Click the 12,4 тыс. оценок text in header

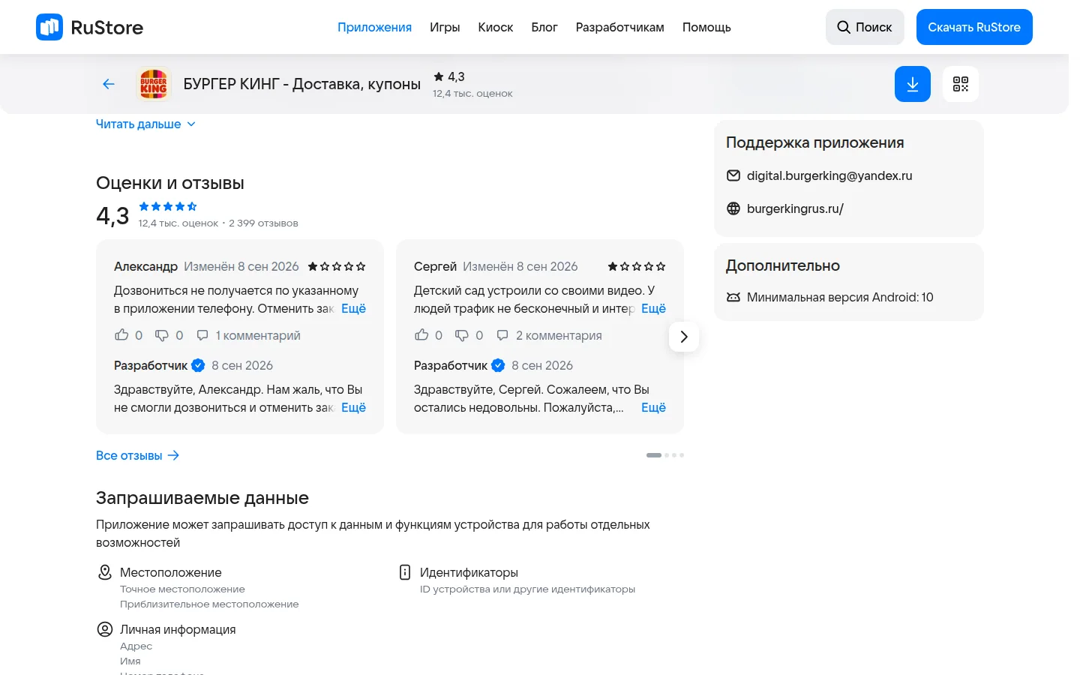coord(472,94)
